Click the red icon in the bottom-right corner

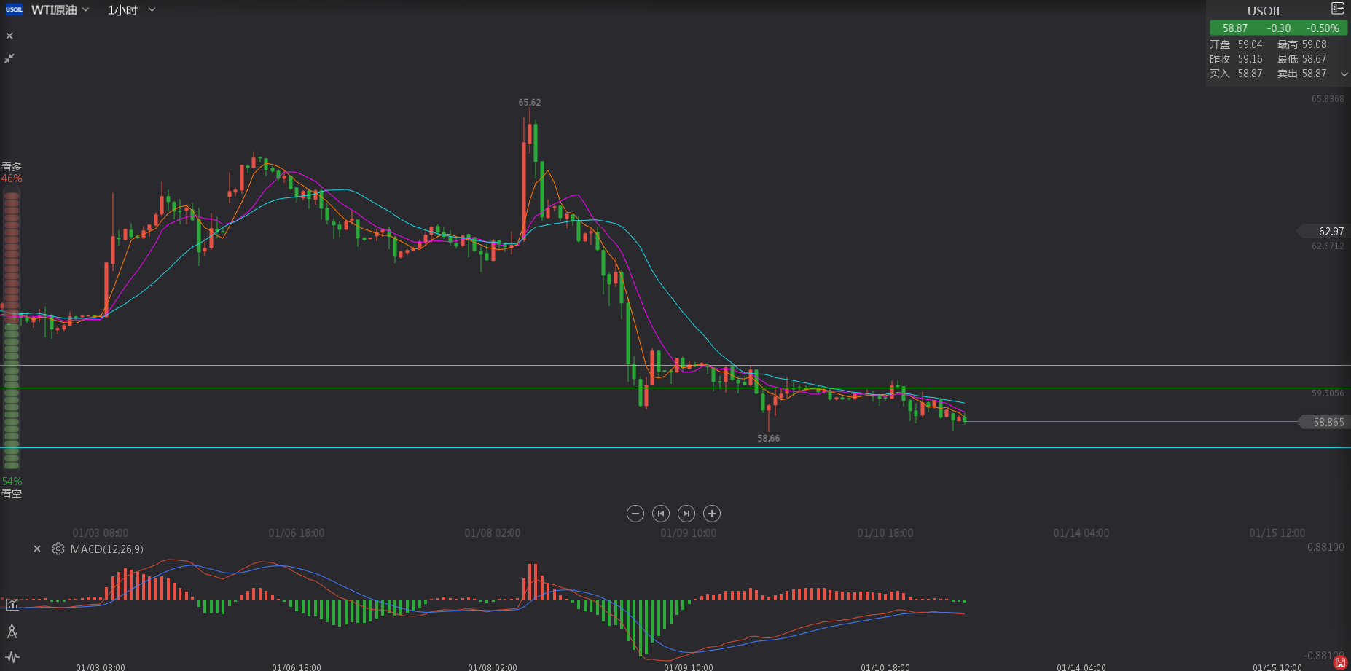coord(1340,662)
